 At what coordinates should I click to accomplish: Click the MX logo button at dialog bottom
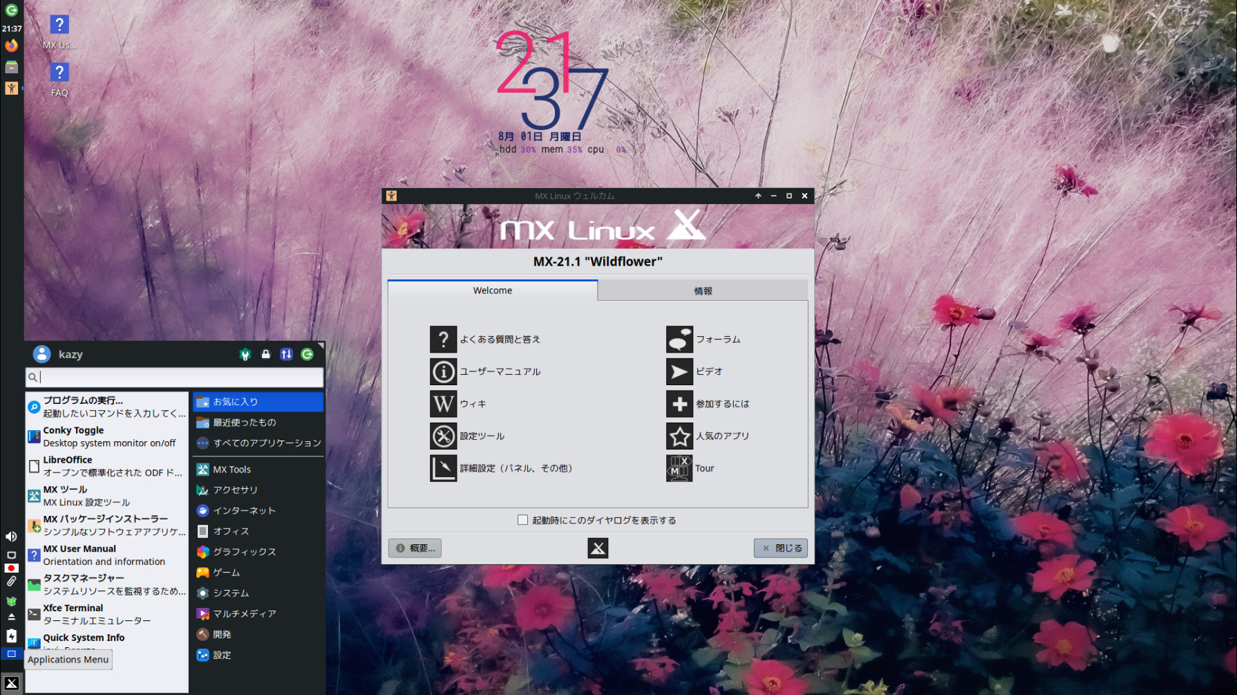[x=598, y=548]
